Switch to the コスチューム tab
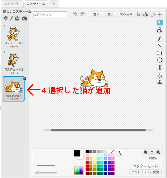 (36, 4)
